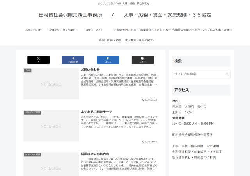This screenshot has height=176, width=250.
Task: Click the 営業時間 label
Action: (x=178, y=118)
